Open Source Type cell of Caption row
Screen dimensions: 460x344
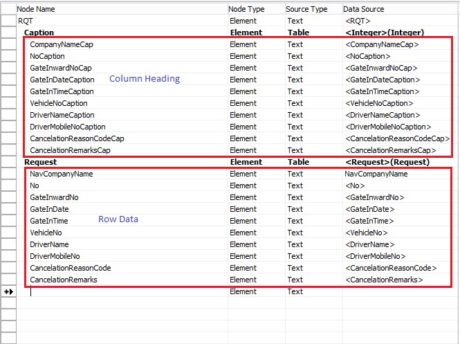pyautogui.click(x=313, y=33)
